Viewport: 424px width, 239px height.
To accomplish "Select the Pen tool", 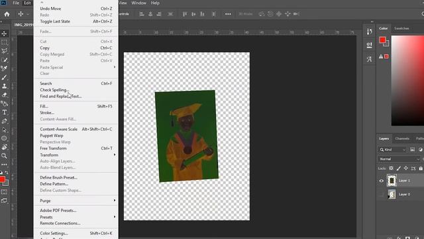I will pyautogui.click(x=4, y=121).
